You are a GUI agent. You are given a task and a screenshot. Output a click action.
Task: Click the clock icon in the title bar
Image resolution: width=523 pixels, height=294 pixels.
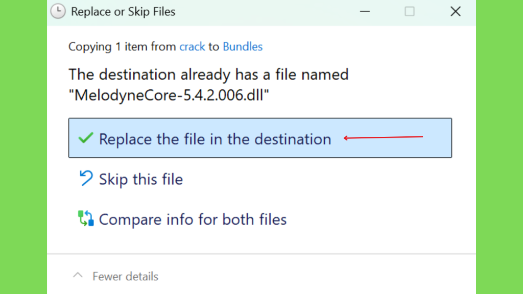click(58, 11)
